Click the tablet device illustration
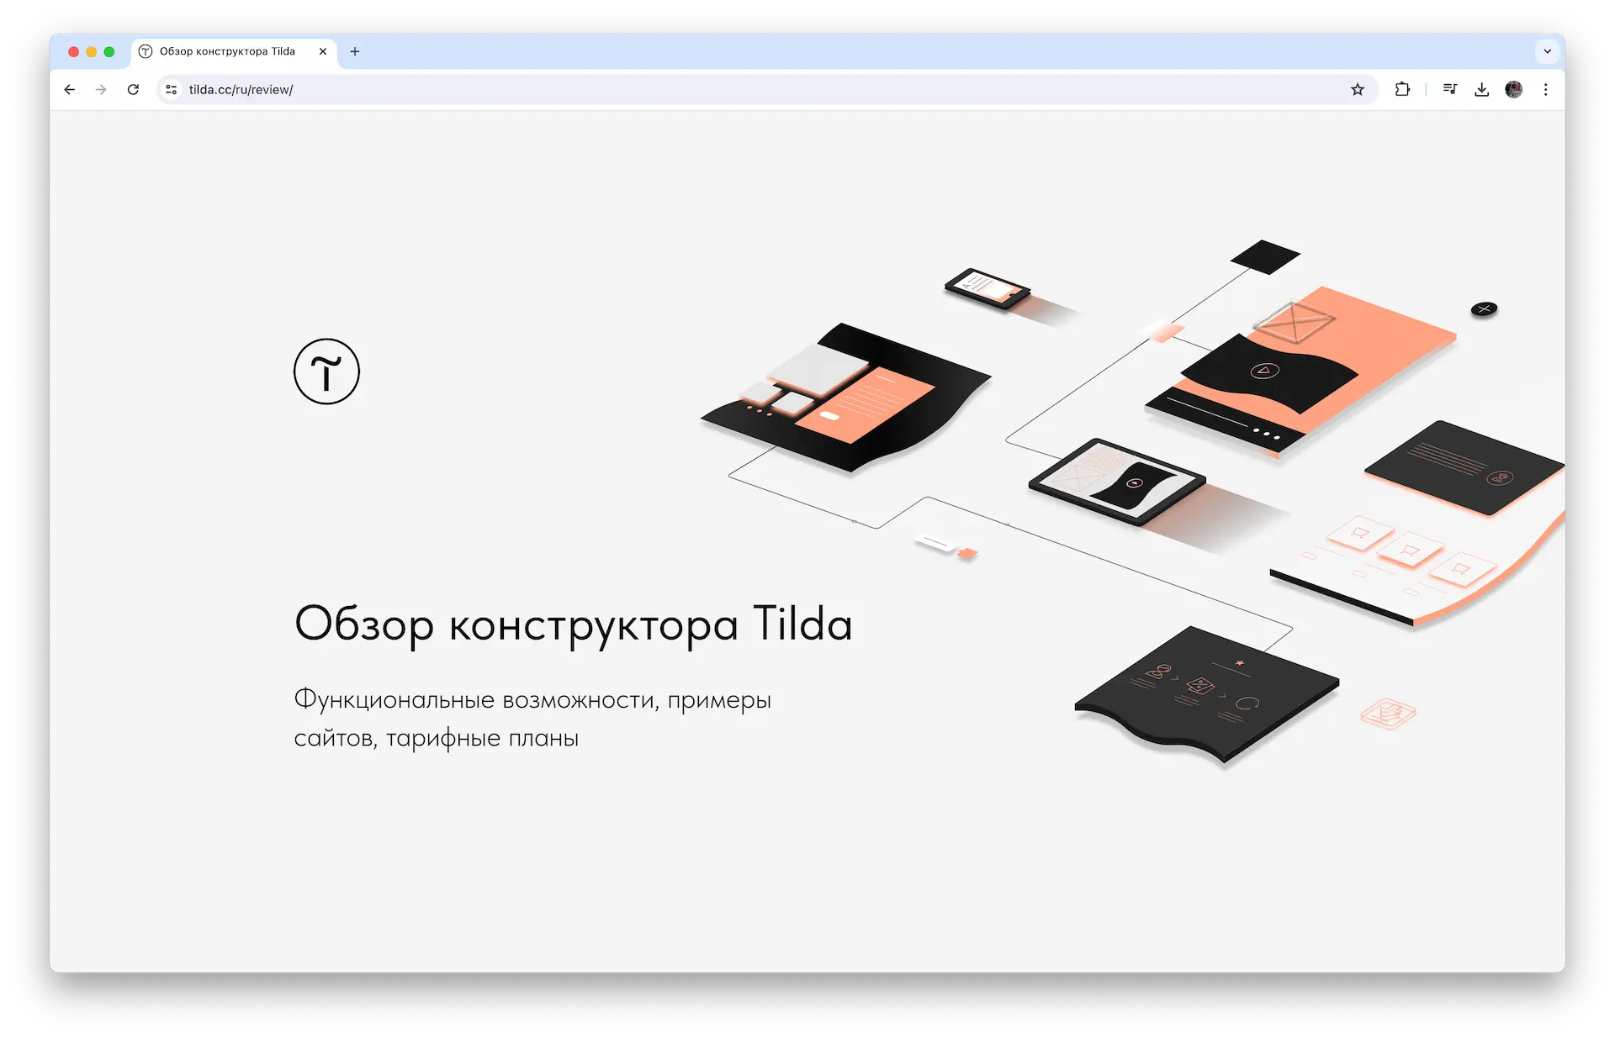 pos(1117,482)
